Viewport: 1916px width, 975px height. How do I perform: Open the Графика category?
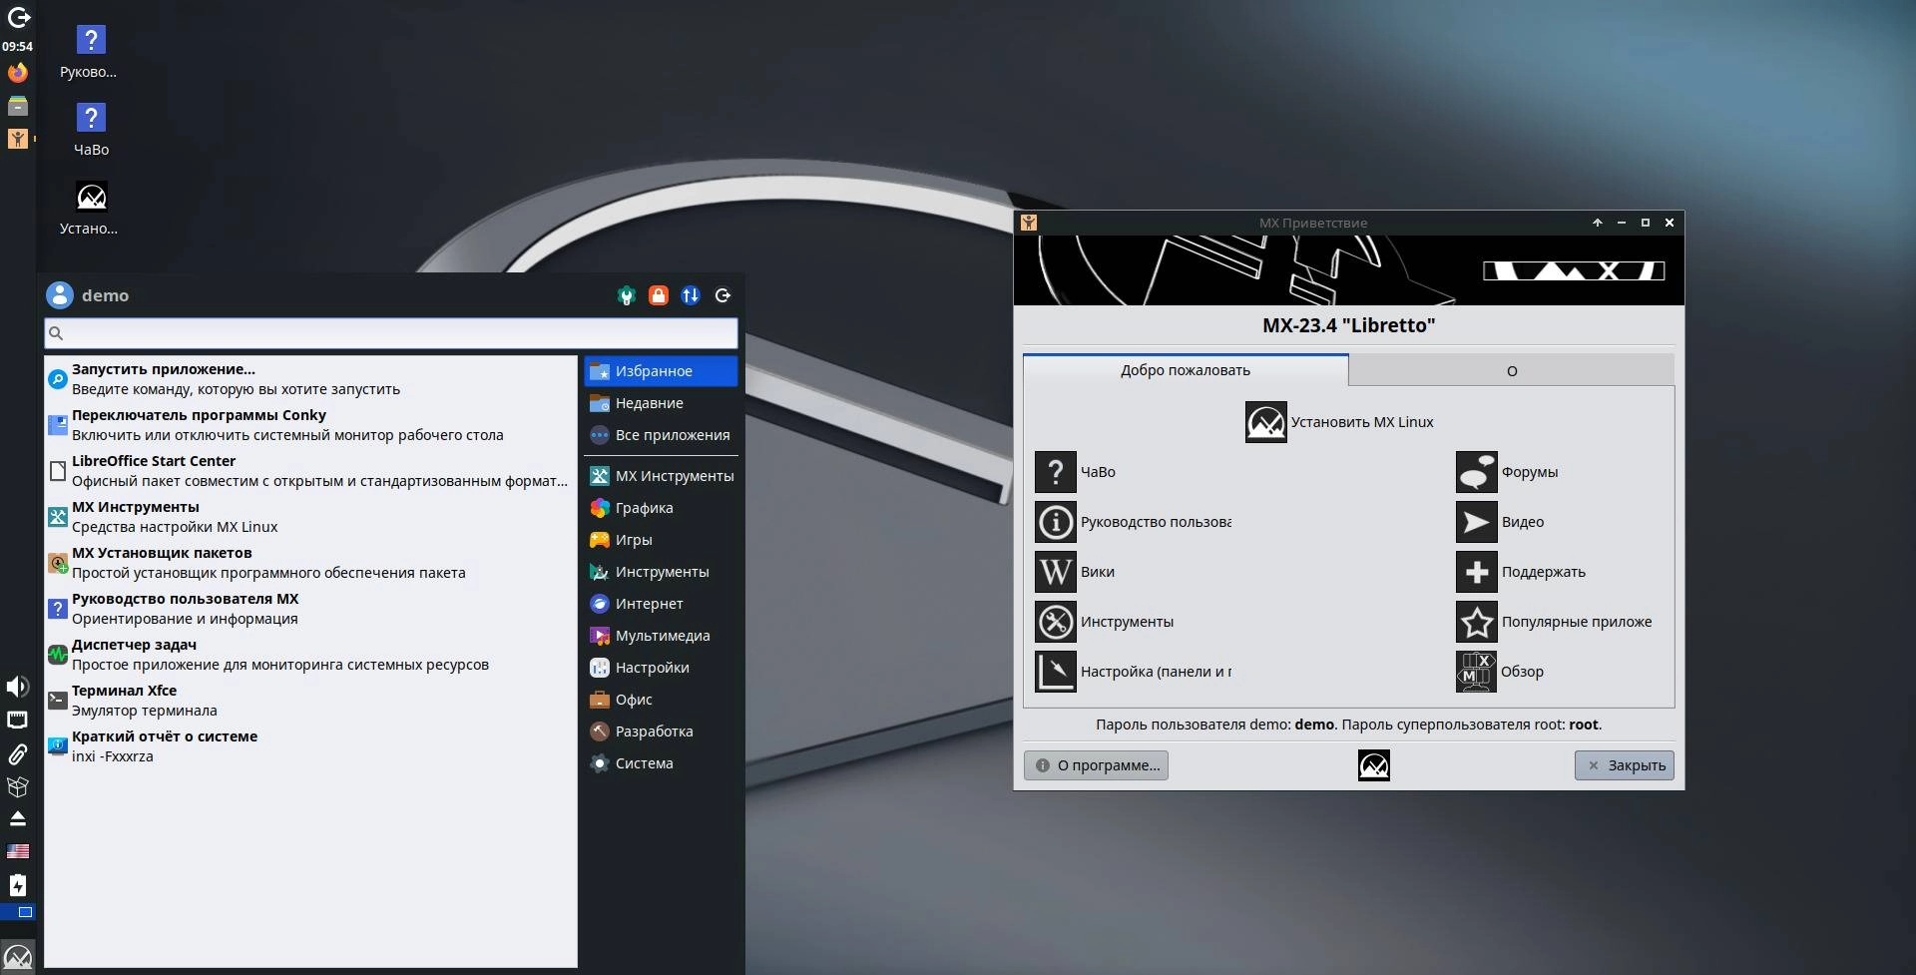661,508
